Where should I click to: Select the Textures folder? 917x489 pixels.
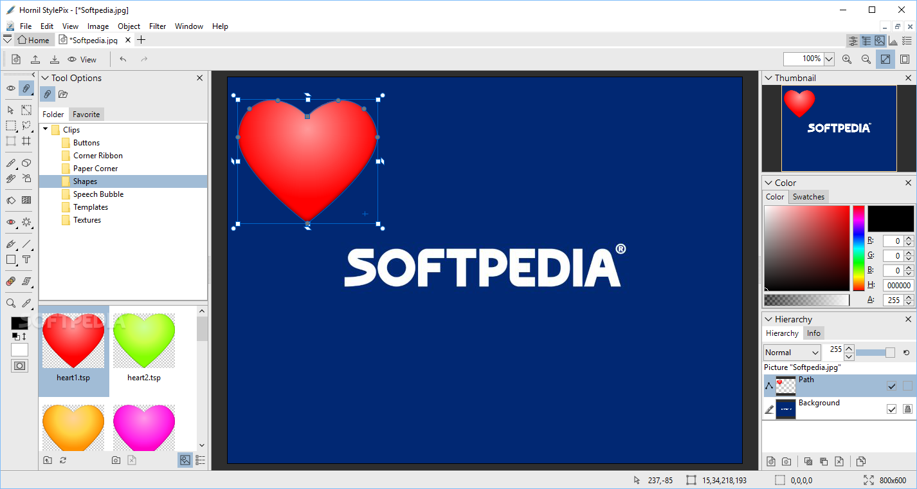click(87, 220)
